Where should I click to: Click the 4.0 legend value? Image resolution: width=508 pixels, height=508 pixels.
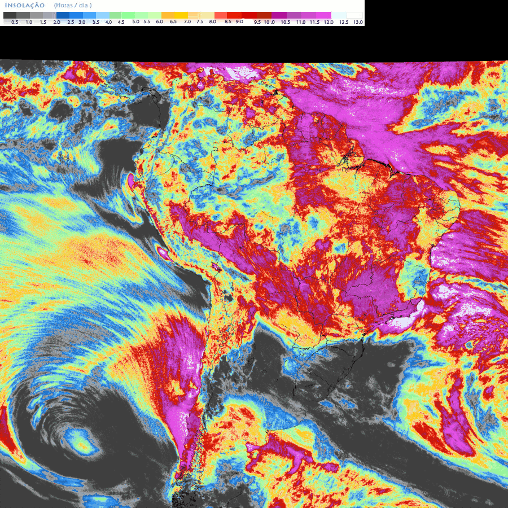(x=108, y=22)
